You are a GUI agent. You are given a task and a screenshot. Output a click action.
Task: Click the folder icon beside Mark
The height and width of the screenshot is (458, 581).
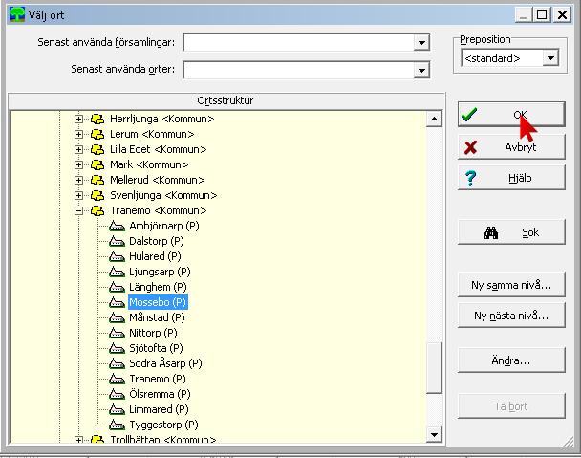coord(97,164)
